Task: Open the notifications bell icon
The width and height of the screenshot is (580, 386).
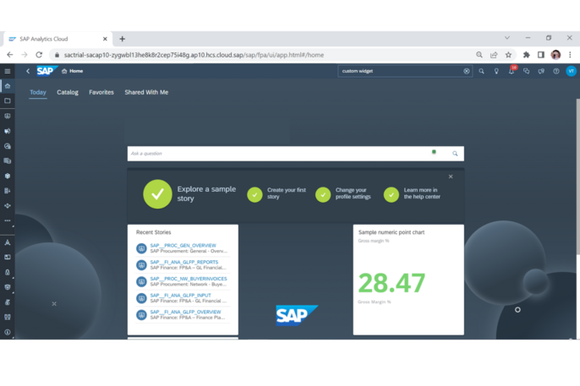Action: [x=512, y=71]
